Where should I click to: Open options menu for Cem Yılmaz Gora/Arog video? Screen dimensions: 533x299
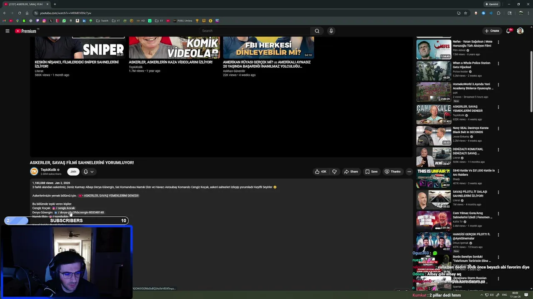(x=498, y=214)
